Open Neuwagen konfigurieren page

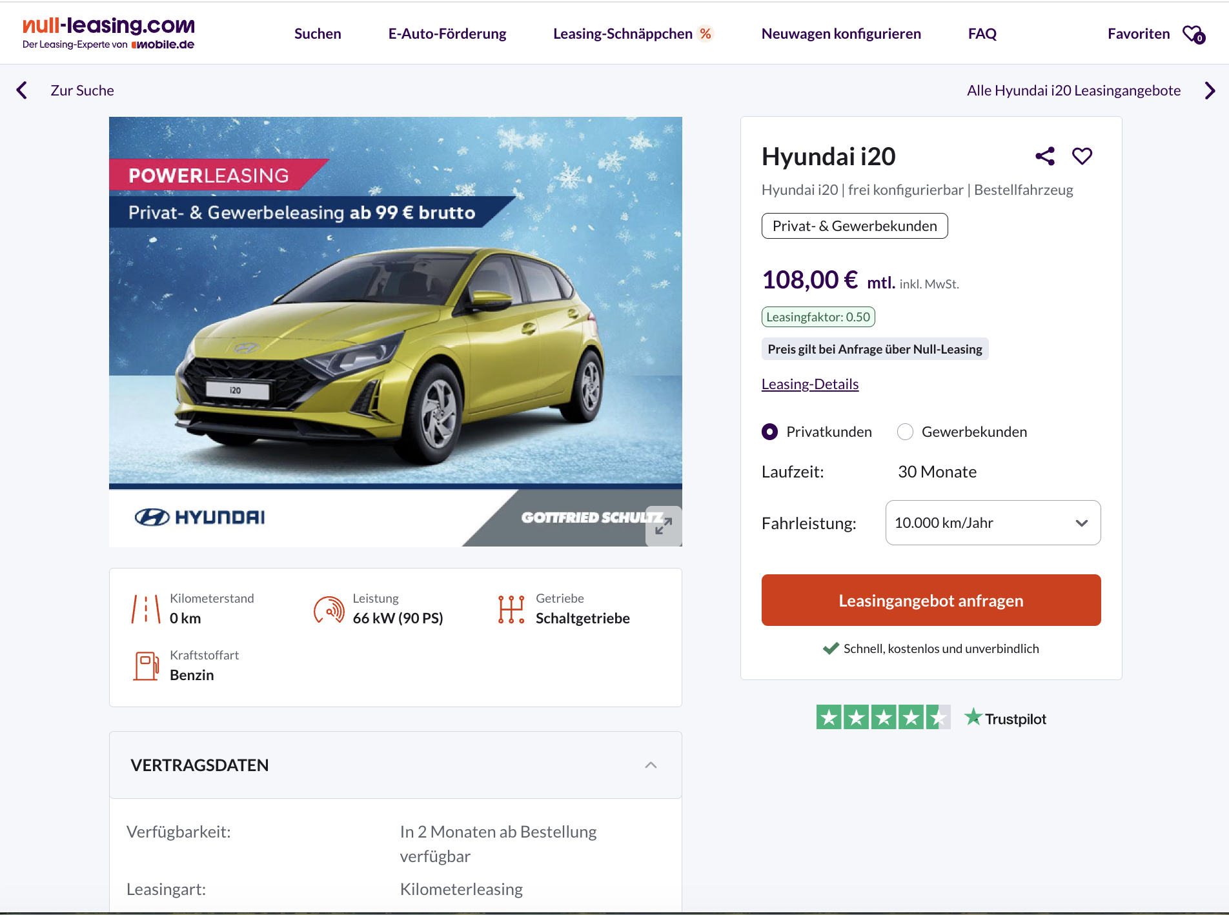(x=841, y=34)
